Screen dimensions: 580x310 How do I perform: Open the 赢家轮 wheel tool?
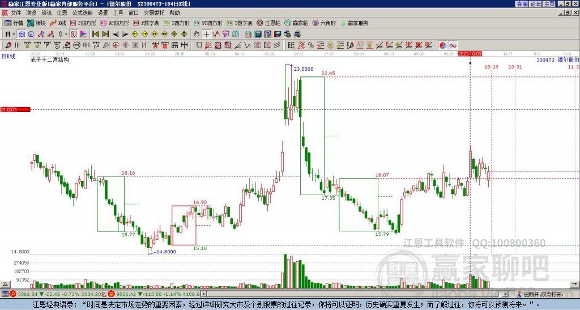click(296, 23)
